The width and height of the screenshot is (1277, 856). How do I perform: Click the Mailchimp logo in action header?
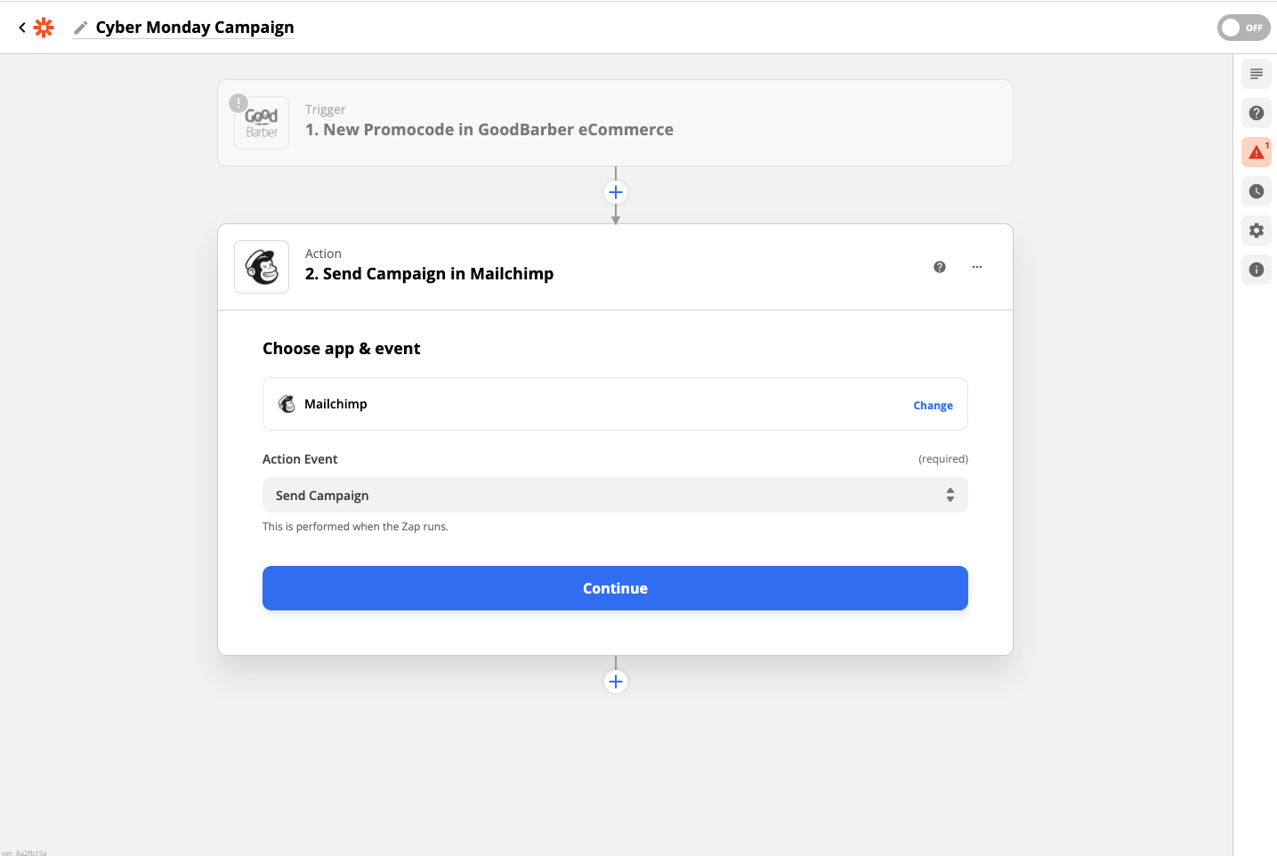[x=262, y=267]
